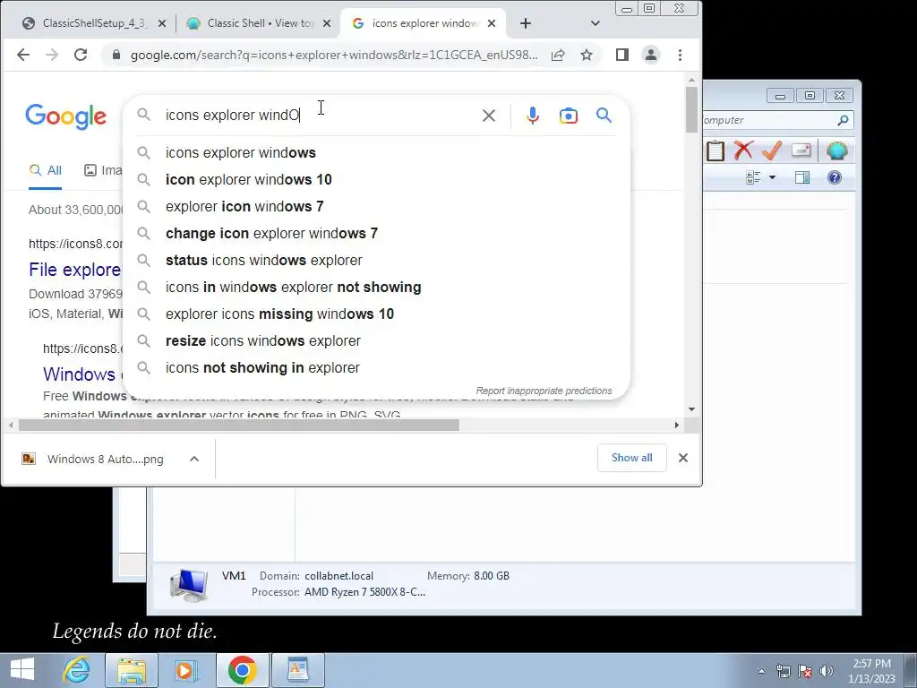
Task: Bookmark this page with the star icon
Action: coord(587,55)
